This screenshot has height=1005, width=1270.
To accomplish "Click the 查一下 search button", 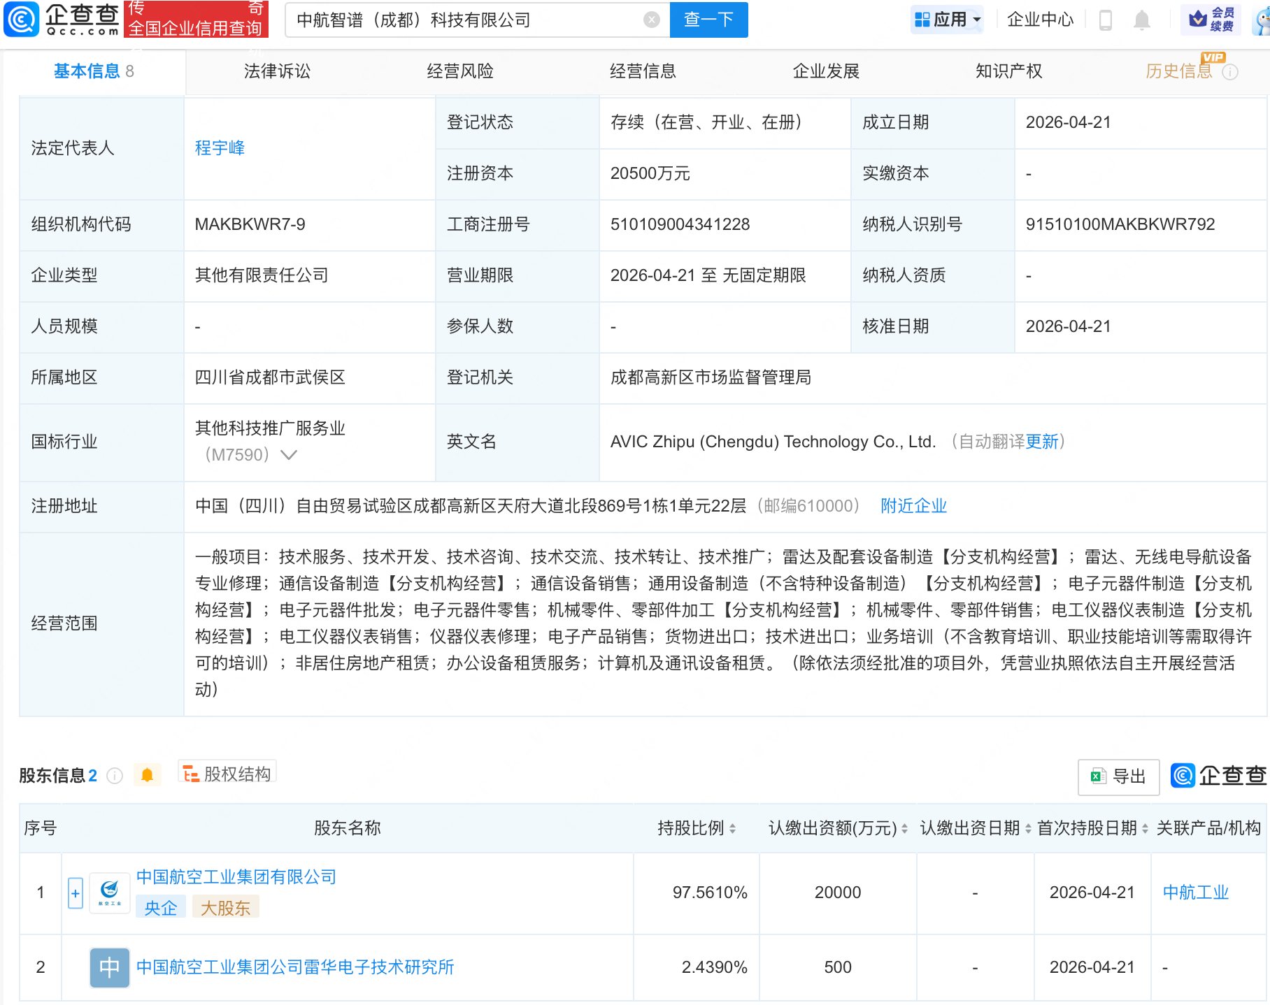I will [x=708, y=20].
